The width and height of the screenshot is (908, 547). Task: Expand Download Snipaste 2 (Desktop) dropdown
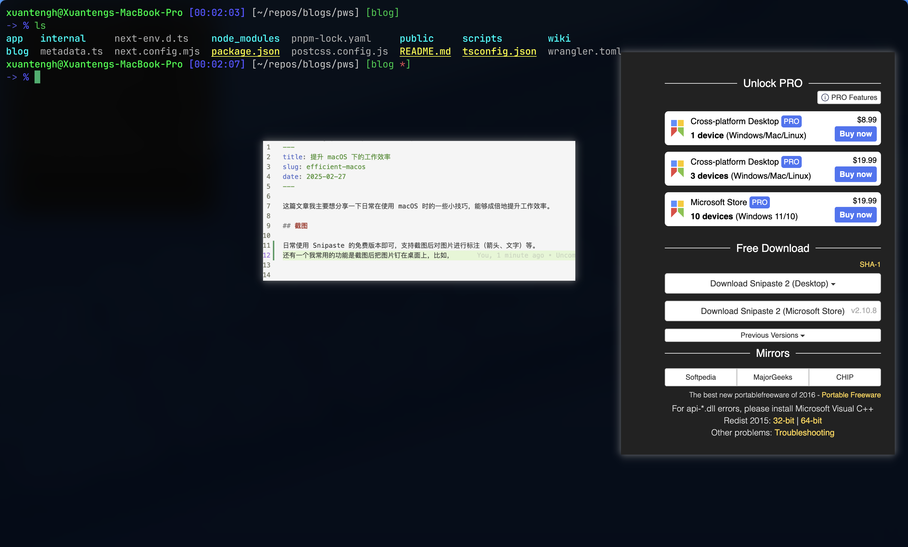tap(772, 283)
